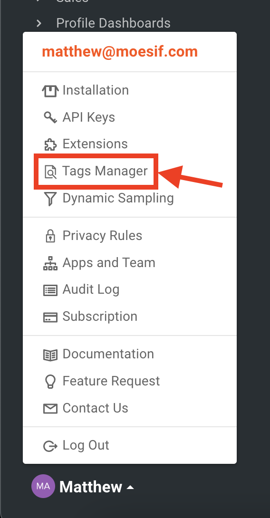Click the Apps and Team hierarchy icon
Viewport: 270px width, 518px height.
point(50,263)
